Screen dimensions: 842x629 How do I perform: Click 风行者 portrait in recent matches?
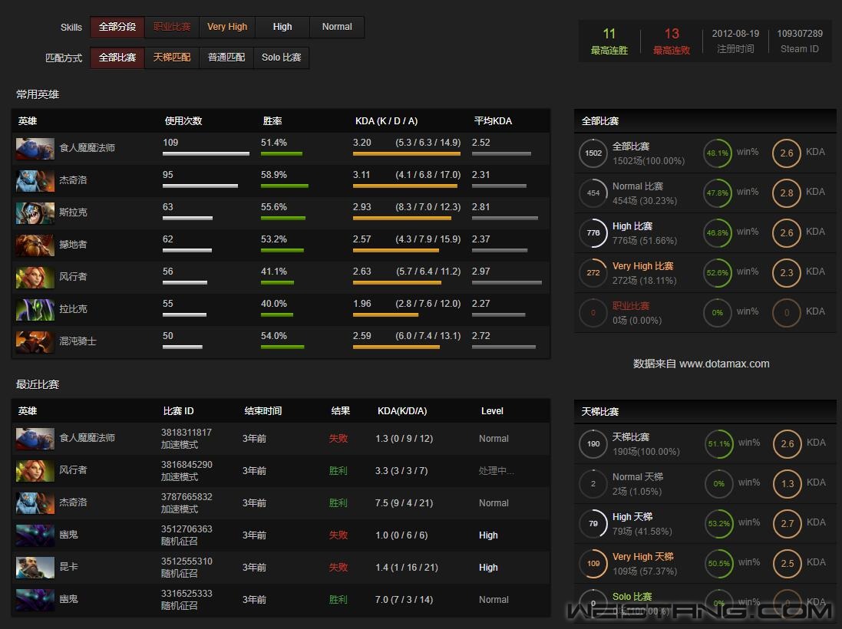point(35,471)
